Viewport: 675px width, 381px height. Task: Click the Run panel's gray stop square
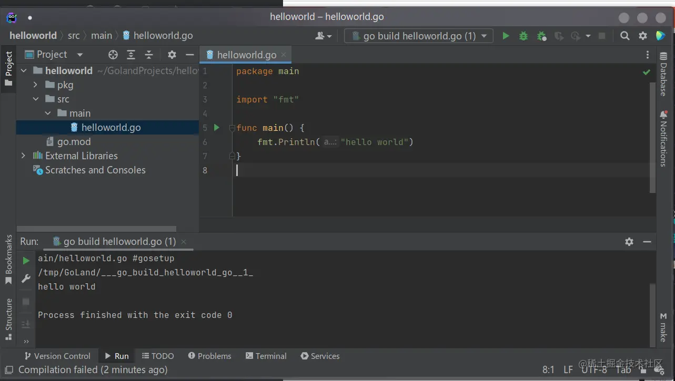[26, 302]
